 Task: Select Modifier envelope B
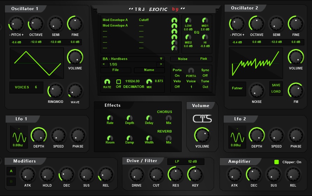coord(11,181)
